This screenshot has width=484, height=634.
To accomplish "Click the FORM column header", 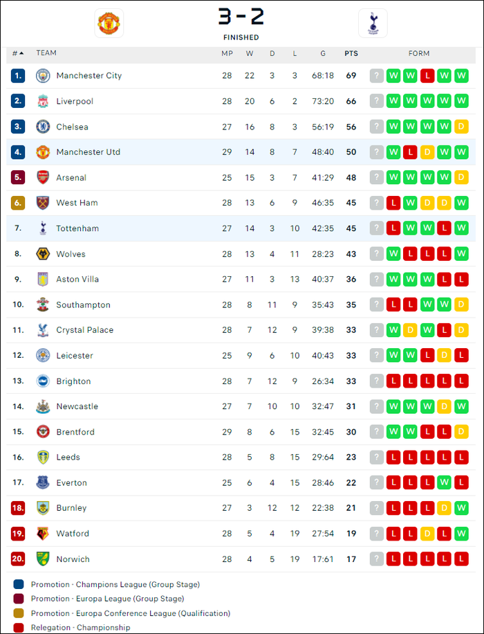I will tap(418, 53).
